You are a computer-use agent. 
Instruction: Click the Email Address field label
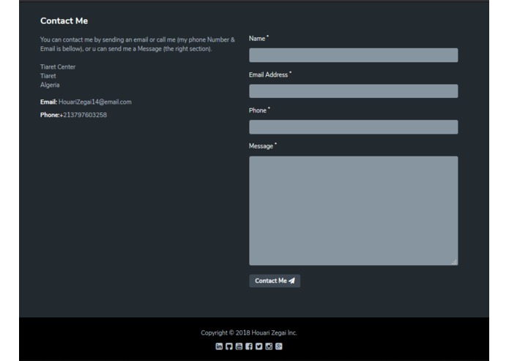click(x=269, y=75)
